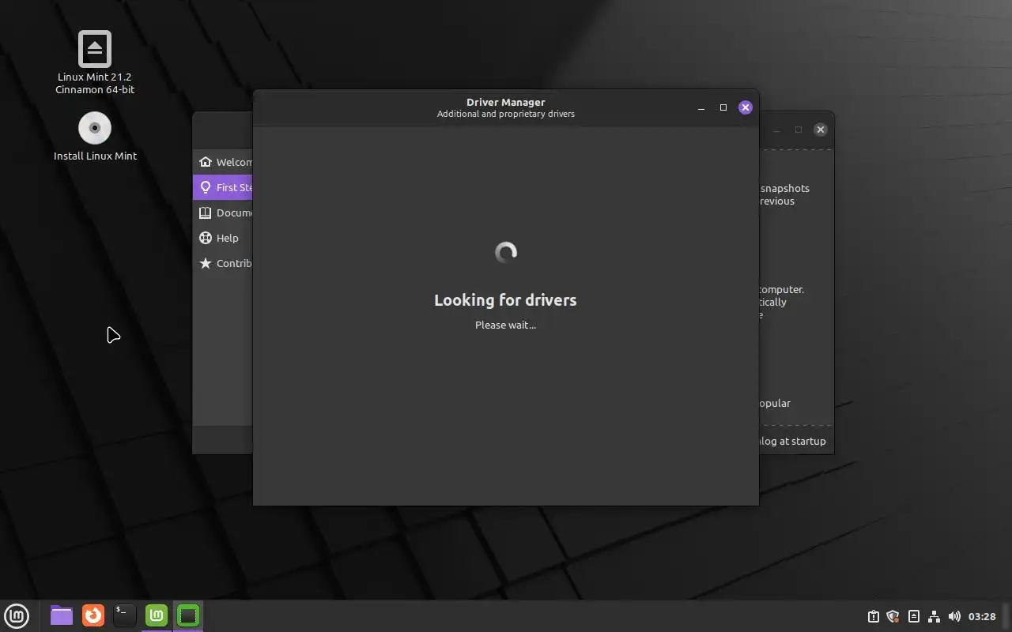Click the book icon beside Documentation

point(206,213)
